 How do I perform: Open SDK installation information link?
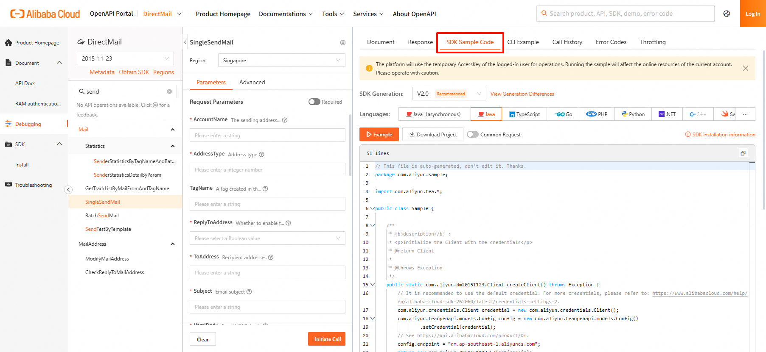pos(720,135)
